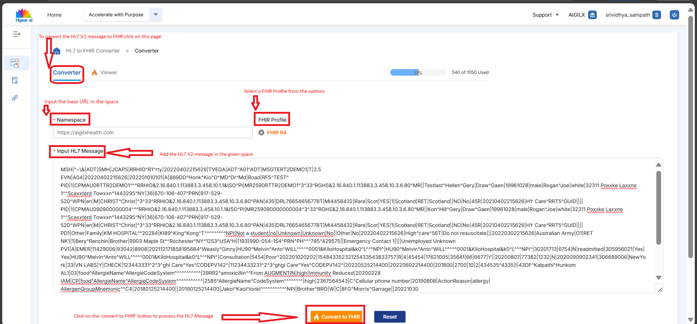Click the AIGILX organization label
Screen dimensions: 697x324
tap(577, 15)
